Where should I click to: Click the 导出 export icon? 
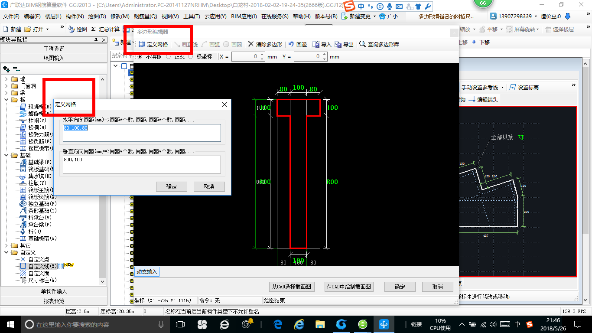click(338, 44)
